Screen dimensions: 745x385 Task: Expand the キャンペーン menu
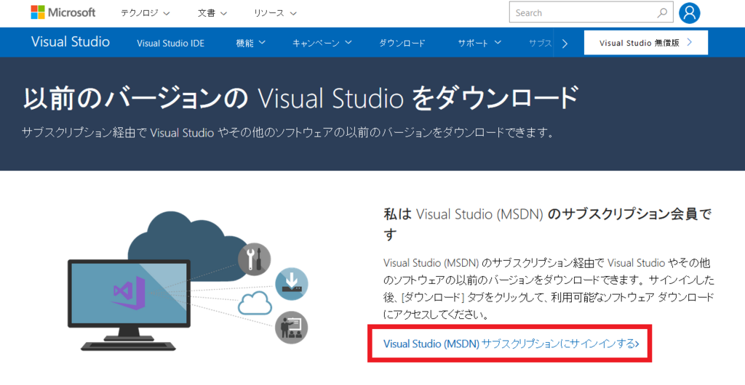click(x=322, y=43)
